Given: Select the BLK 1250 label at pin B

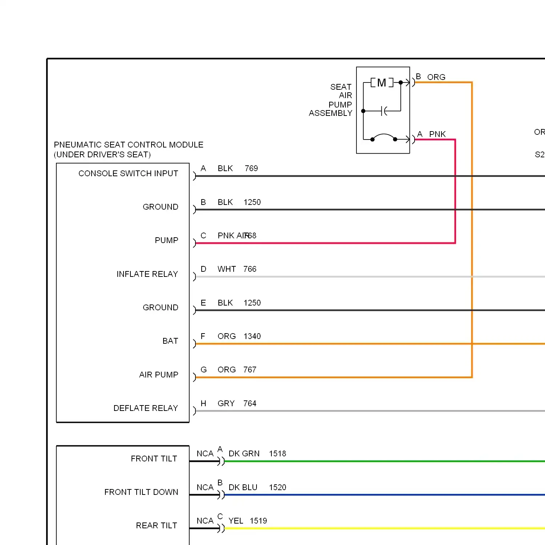Looking at the screenshot, I should 239,202.
